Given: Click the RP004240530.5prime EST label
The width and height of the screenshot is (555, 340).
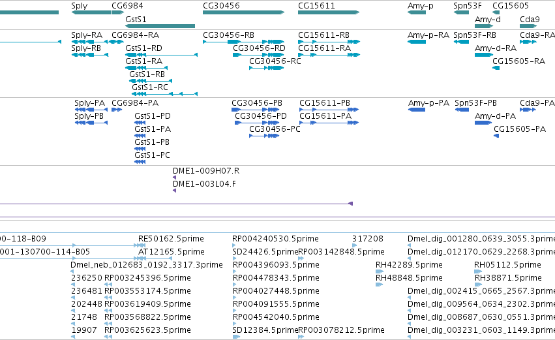Looking at the screenshot, I should point(275,239).
